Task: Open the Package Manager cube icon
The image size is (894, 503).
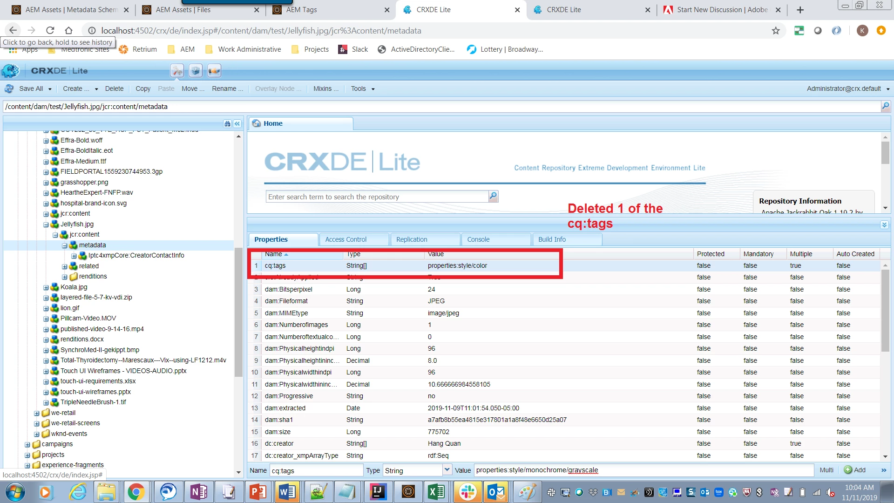Action: pos(196,71)
